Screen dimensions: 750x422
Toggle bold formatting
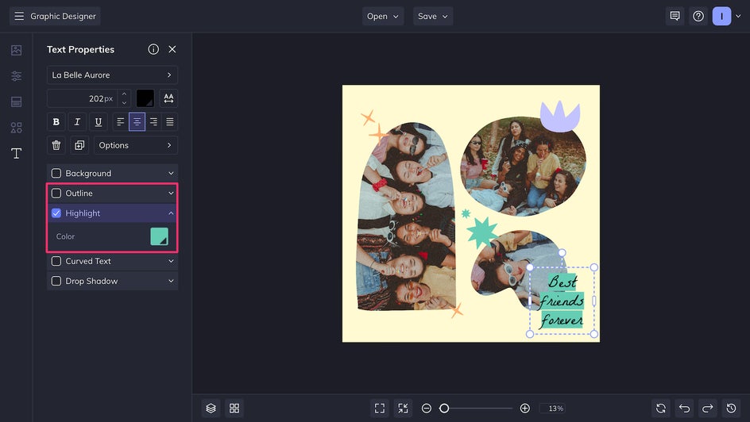point(56,121)
